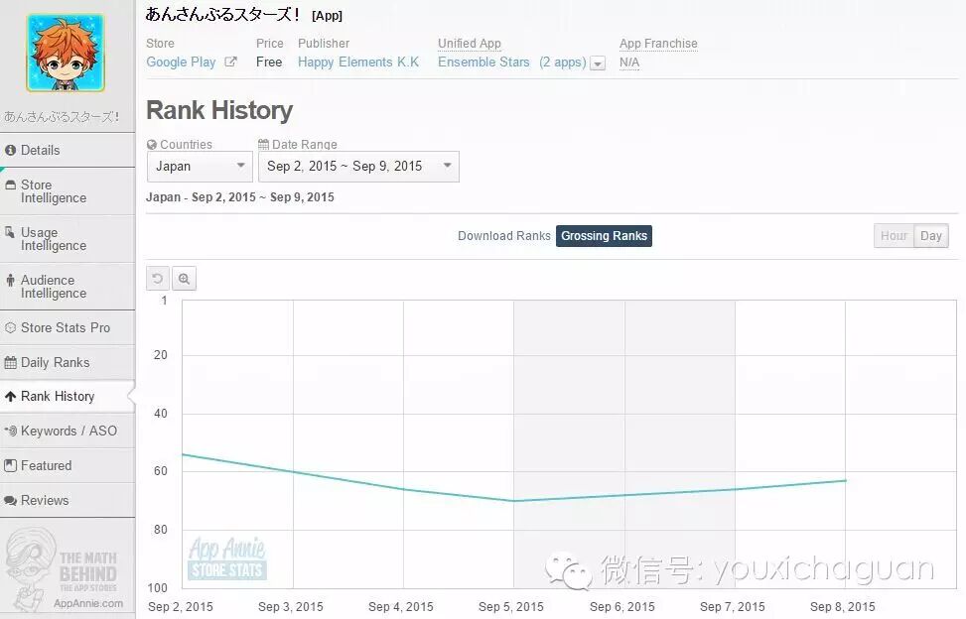Open Daily Ranks calendar item
Screen dimensions: 966x619
68,362
